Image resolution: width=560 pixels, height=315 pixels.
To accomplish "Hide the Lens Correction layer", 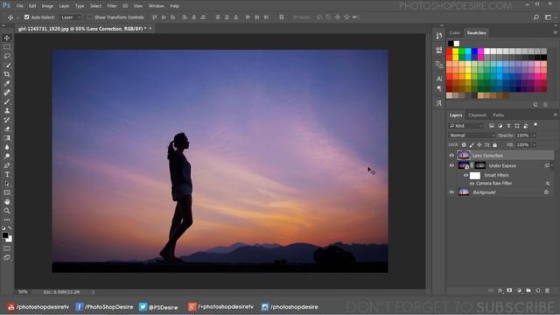I will pyautogui.click(x=451, y=156).
